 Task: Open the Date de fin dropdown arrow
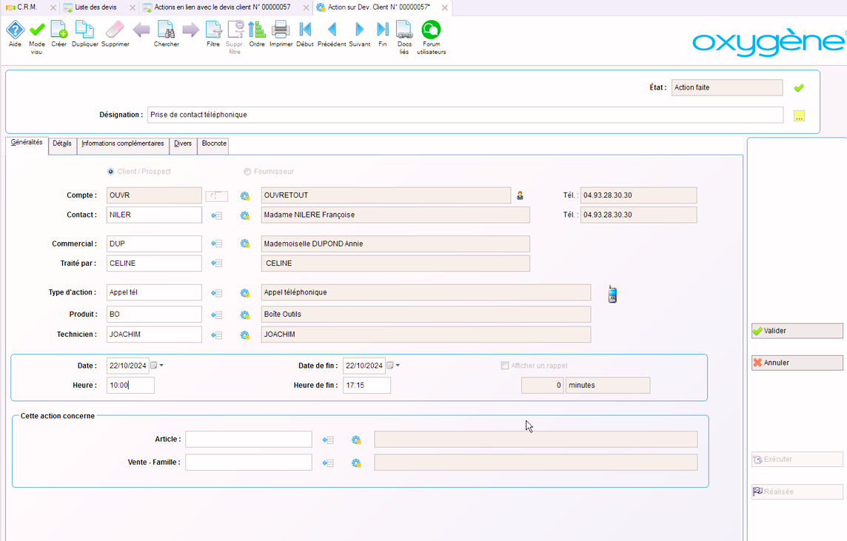[x=398, y=366]
